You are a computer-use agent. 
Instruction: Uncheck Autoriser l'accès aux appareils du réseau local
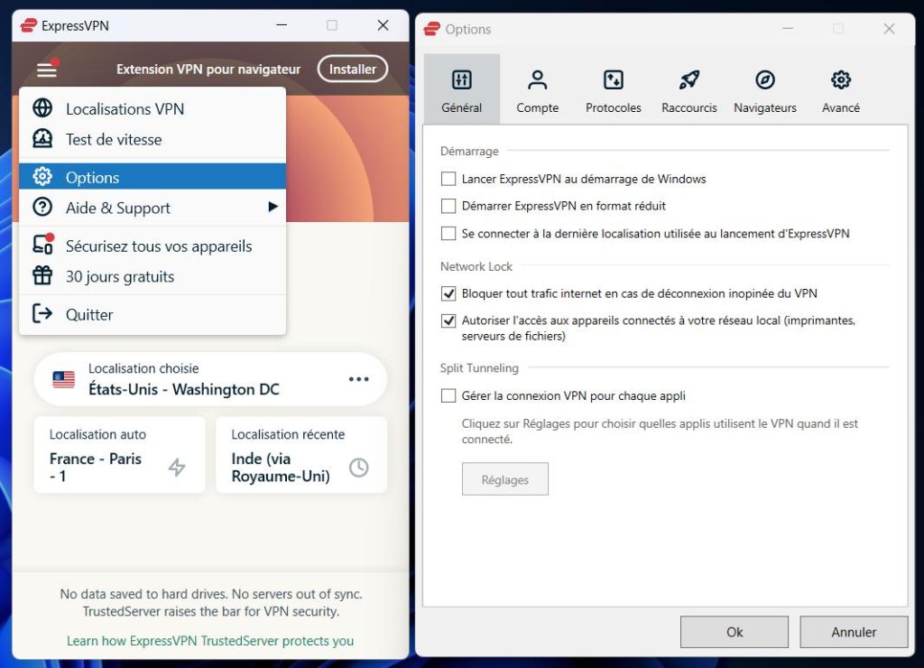(x=448, y=320)
